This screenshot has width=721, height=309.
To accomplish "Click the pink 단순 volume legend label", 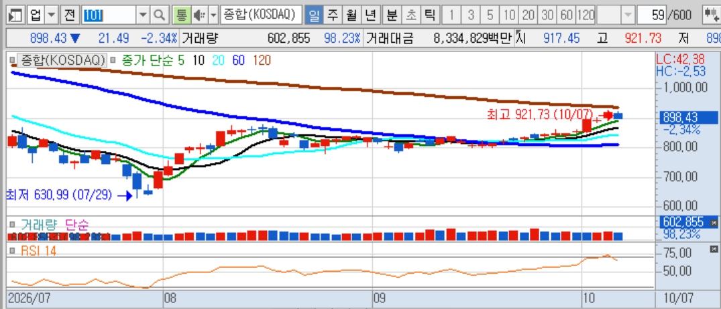I will tap(76, 225).
